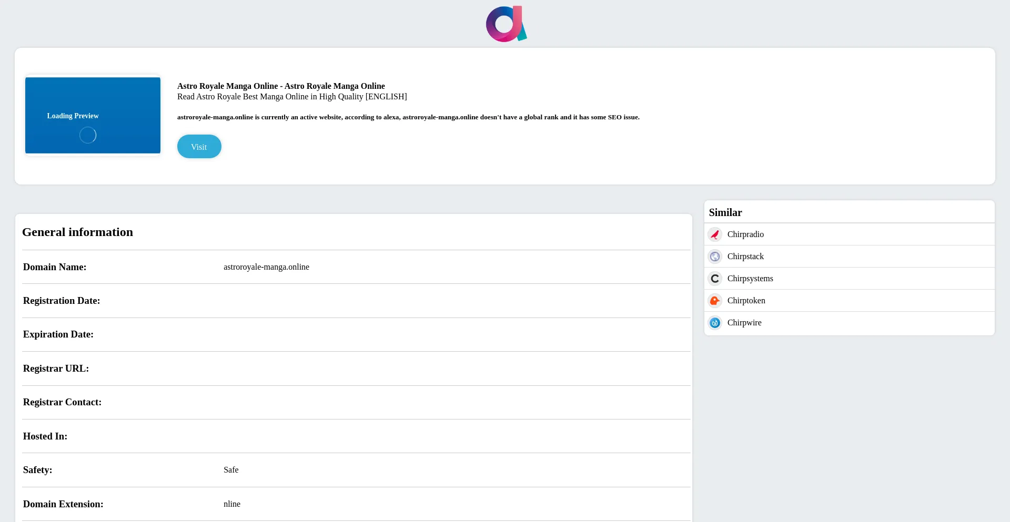Select the 'astroroyale-manga.online' domain value
Image resolution: width=1010 pixels, height=522 pixels.
266,267
